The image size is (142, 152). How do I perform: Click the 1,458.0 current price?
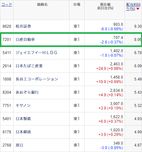[x=117, y=77]
